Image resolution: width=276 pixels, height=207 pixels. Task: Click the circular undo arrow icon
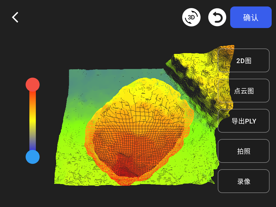click(217, 17)
